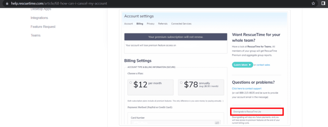Open the Account tab in settings
The width and height of the screenshot is (328, 127).
[128, 24]
